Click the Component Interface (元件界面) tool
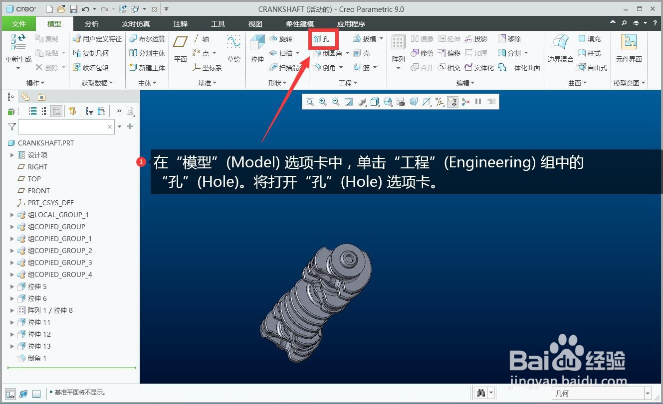 coord(629,49)
